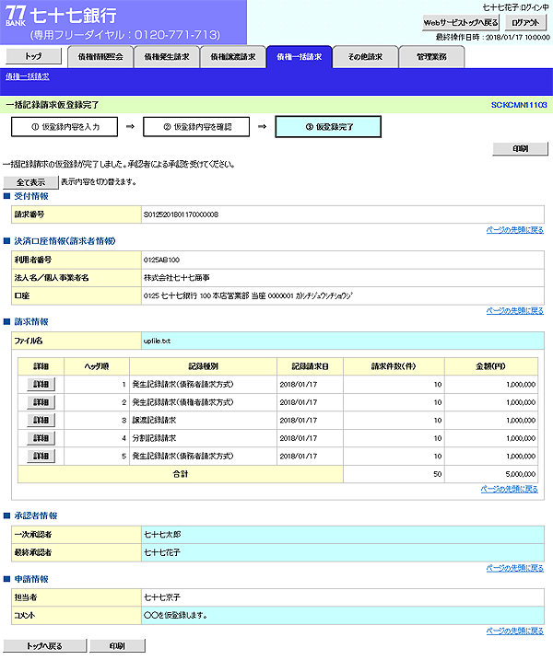
Task: Select final approver 七十七花子
Action: click(162, 552)
